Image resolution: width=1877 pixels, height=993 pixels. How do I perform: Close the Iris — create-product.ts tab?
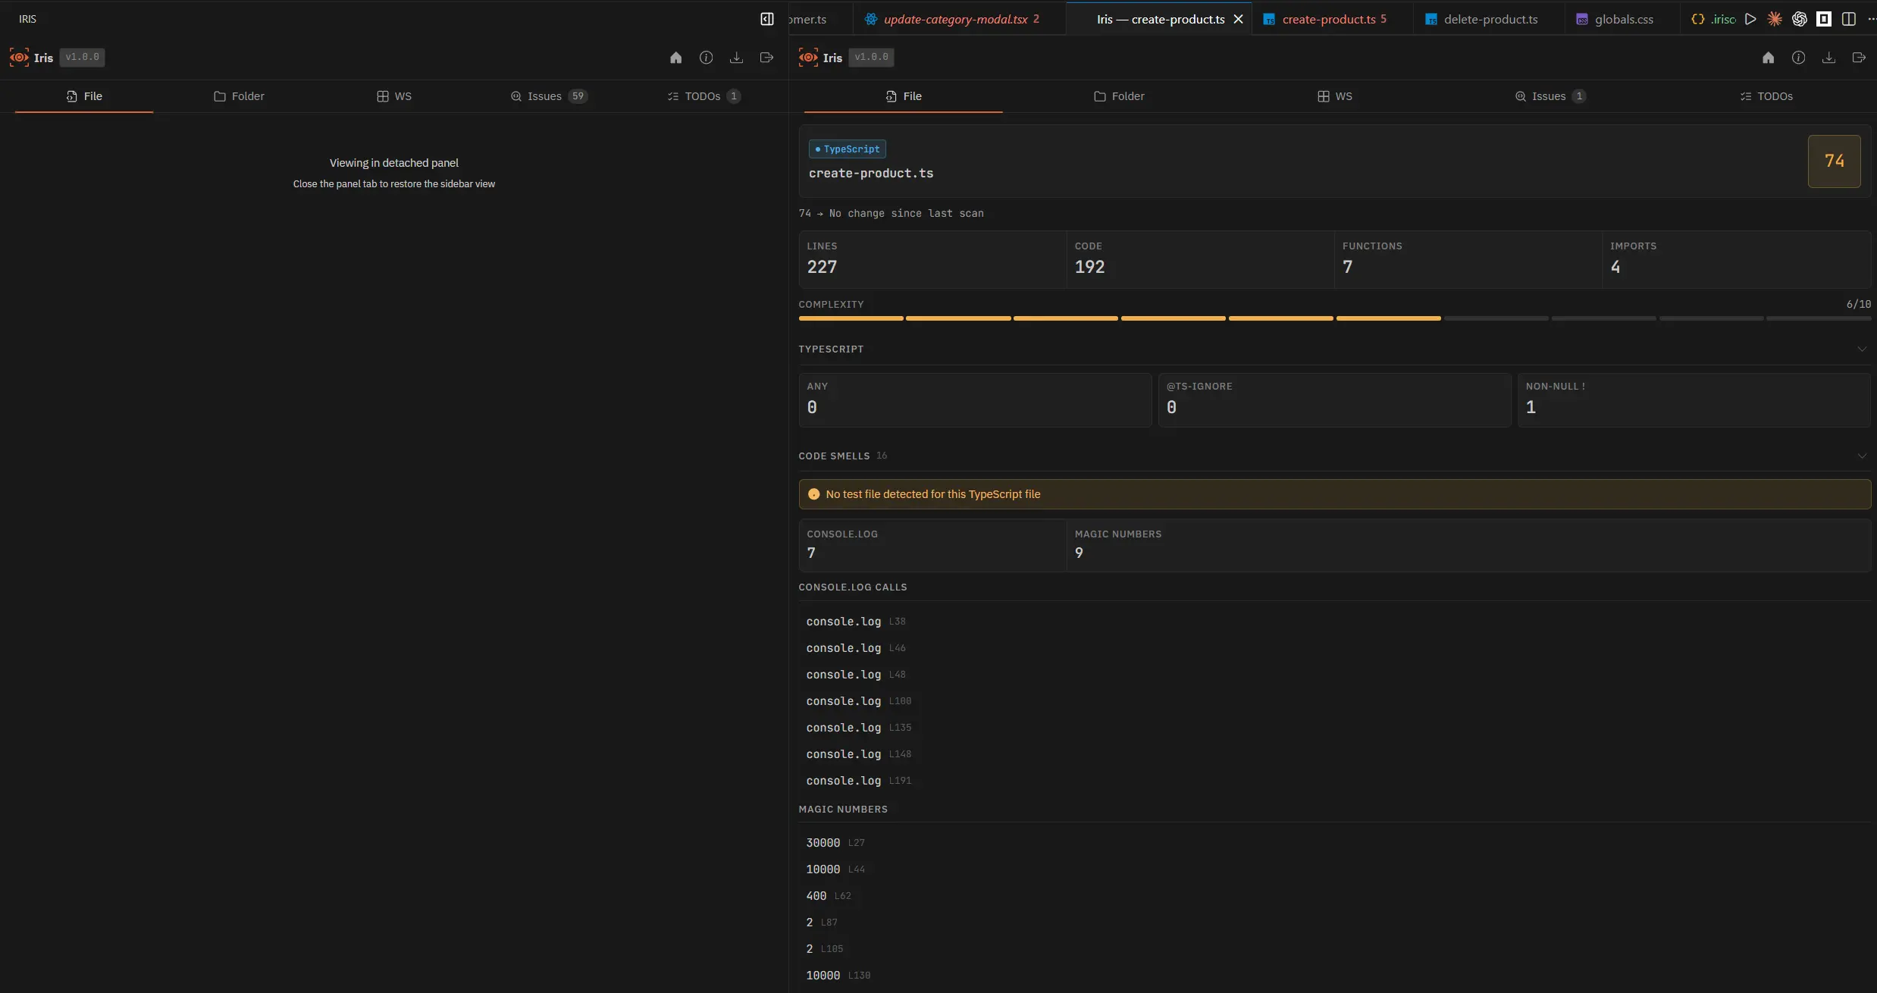click(1238, 19)
